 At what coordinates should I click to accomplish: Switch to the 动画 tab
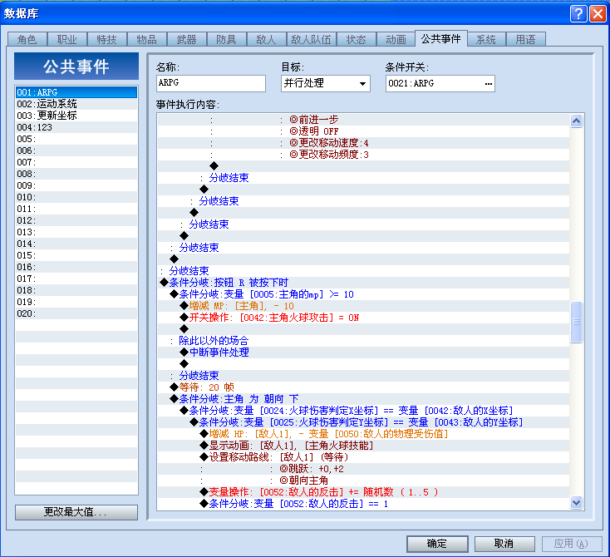point(396,39)
